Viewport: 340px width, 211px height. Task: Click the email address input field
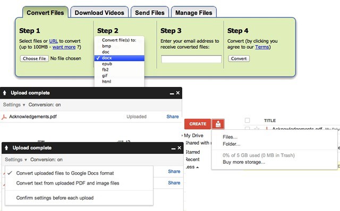[x=191, y=59]
